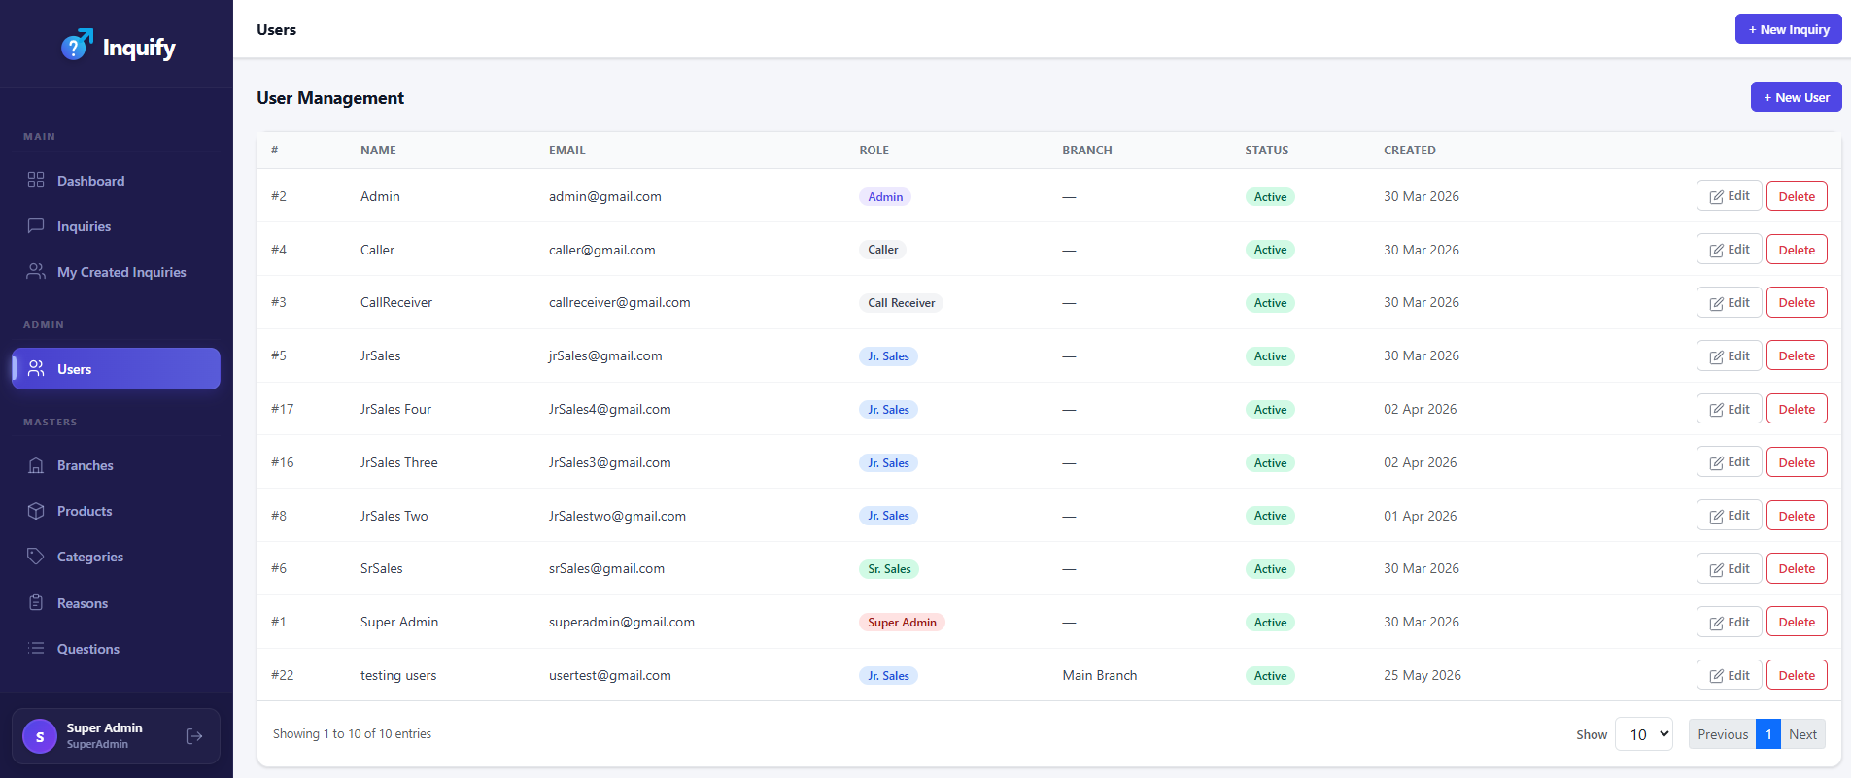The width and height of the screenshot is (1851, 778).
Task: Click the Inquify logo icon
Action: point(78,45)
